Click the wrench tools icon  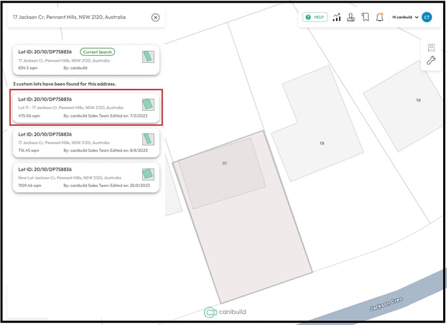click(x=431, y=60)
